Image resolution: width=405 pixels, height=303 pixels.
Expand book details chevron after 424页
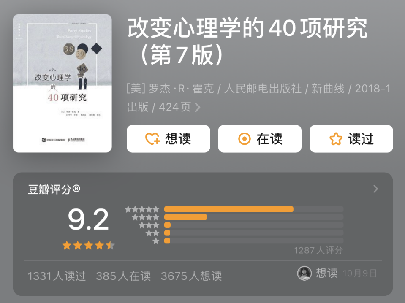[198, 107]
